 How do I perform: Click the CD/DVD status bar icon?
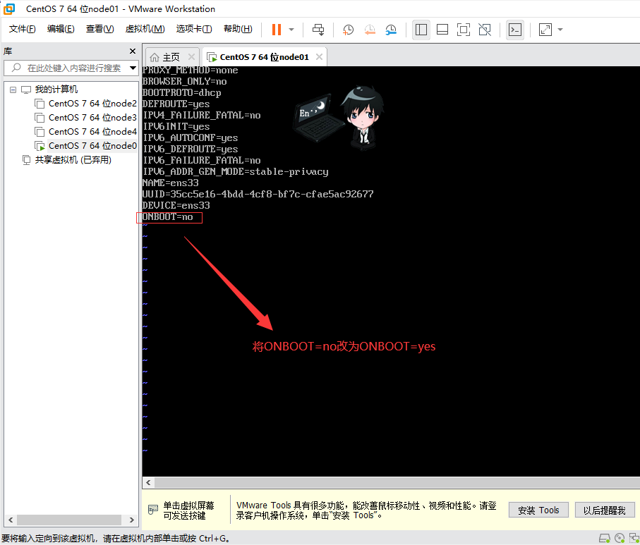pos(620,538)
